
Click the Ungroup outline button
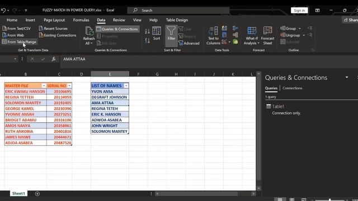coord(290,35)
